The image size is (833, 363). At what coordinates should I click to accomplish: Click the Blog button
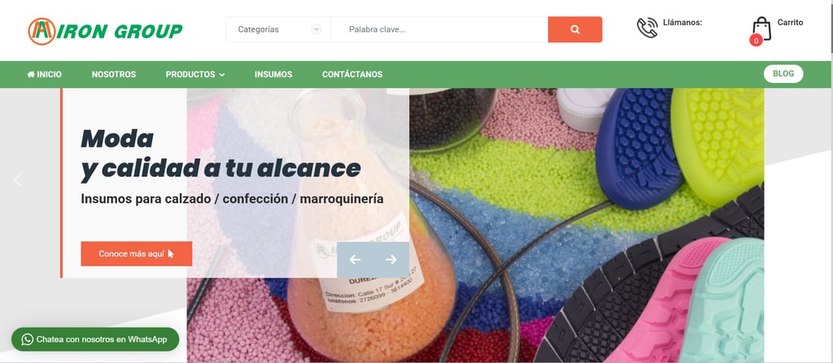[783, 74]
